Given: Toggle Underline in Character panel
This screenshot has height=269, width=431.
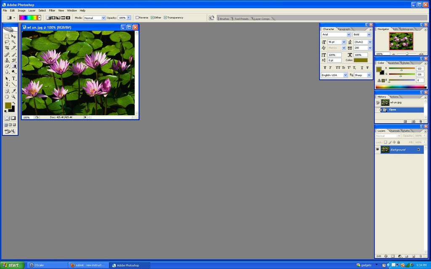Looking at the screenshot, I should click(x=362, y=68).
